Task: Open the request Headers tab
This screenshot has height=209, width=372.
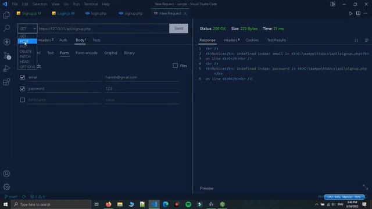Action: [x=45, y=40]
